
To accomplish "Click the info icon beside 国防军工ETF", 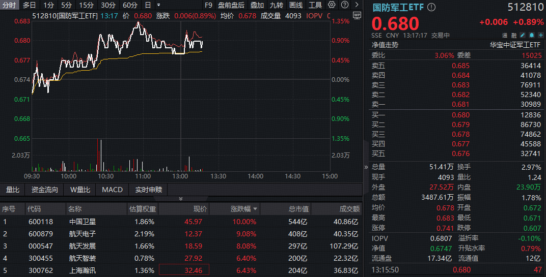I will 431,8.
